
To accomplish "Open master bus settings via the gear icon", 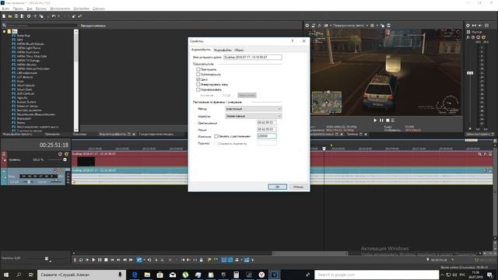I will point(468,26).
